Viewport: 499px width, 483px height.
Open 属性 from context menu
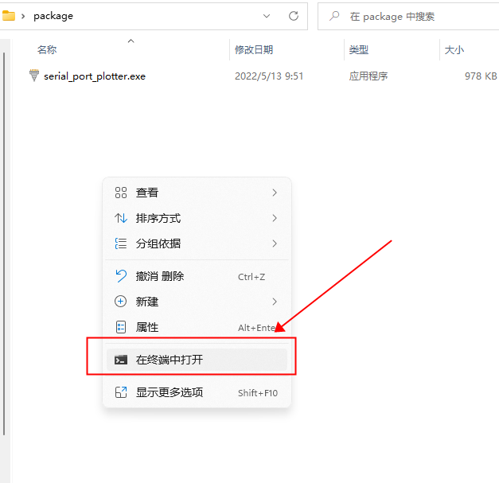(197, 327)
